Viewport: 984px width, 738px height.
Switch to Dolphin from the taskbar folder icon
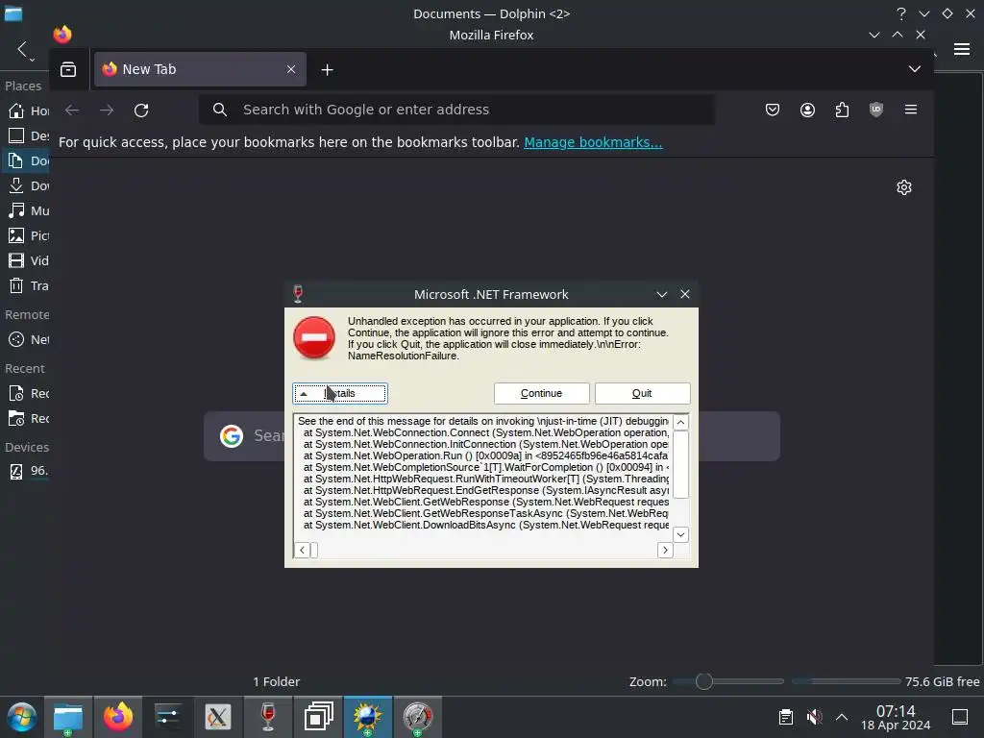coord(68,717)
